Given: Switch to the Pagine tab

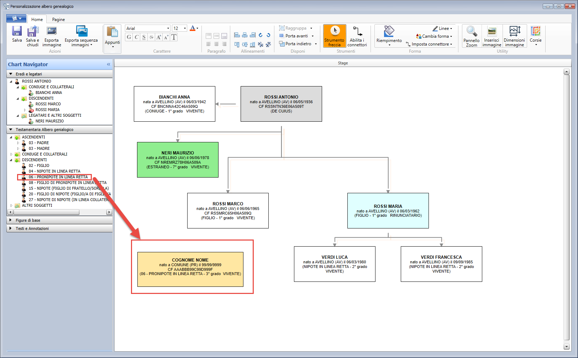Looking at the screenshot, I should tap(58, 20).
